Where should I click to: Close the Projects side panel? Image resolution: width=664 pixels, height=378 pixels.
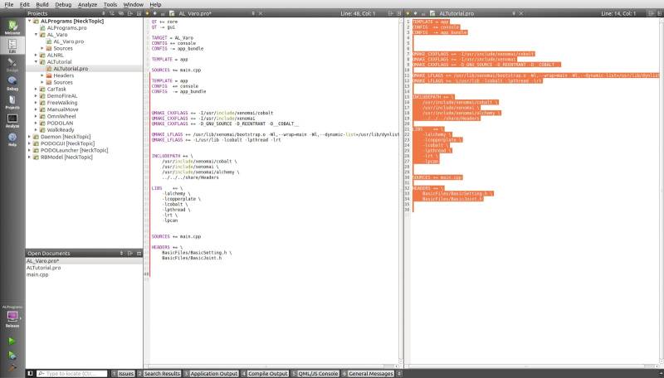[139, 13]
